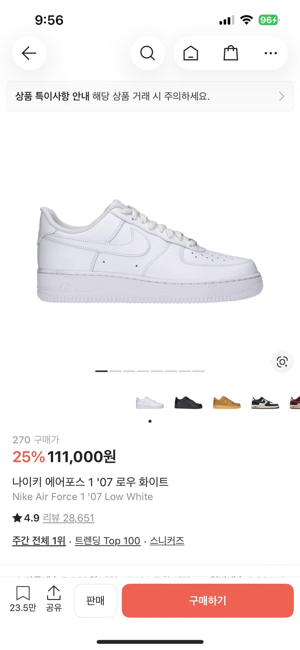The image size is (300, 650).
Task: Go to home via house icon
Action: (190, 53)
